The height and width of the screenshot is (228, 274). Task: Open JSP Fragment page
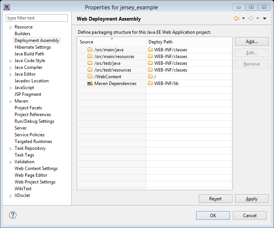(28, 94)
